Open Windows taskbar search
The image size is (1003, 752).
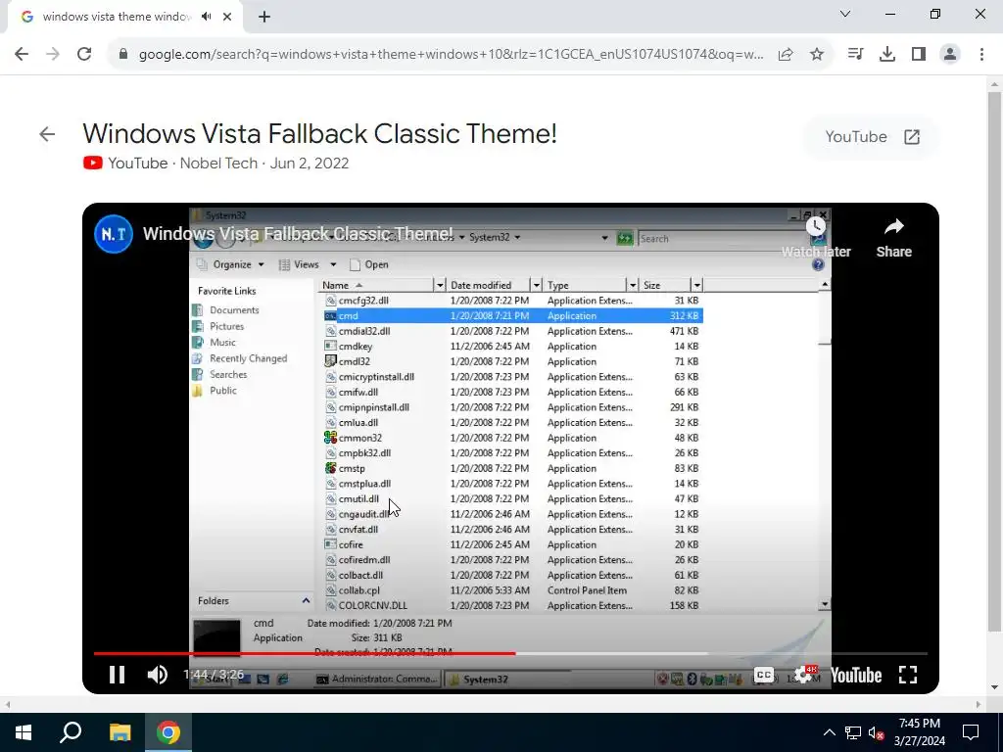71,732
